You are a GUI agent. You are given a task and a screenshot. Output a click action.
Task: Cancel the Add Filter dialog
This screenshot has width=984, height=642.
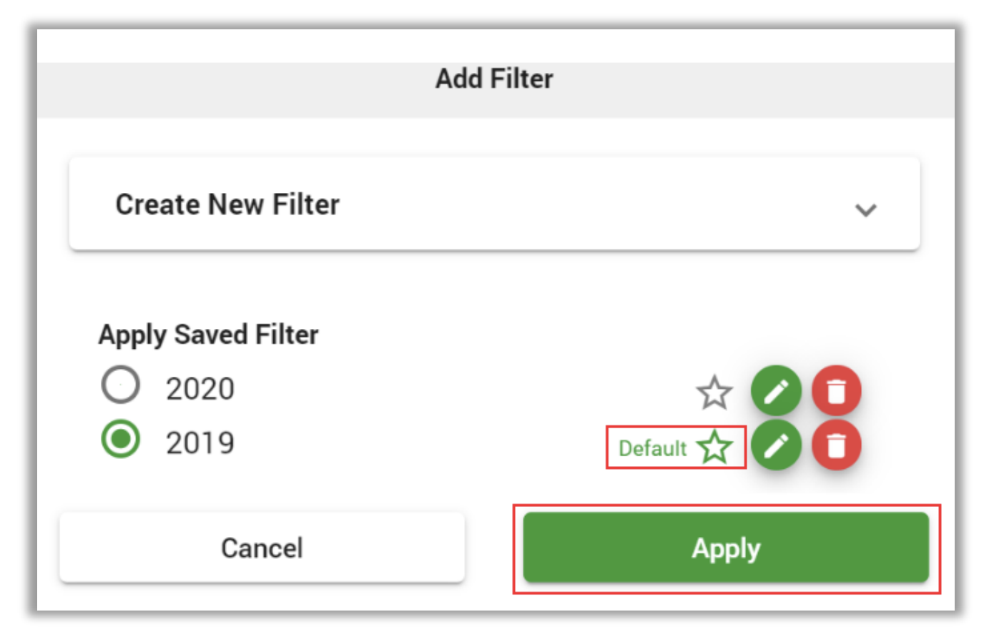coord(262,548)
